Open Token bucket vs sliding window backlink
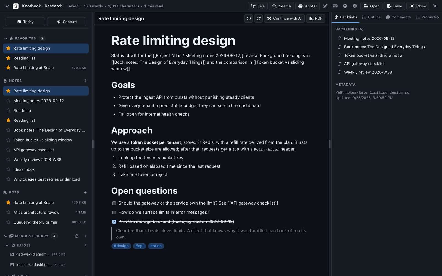 [373, 55]
